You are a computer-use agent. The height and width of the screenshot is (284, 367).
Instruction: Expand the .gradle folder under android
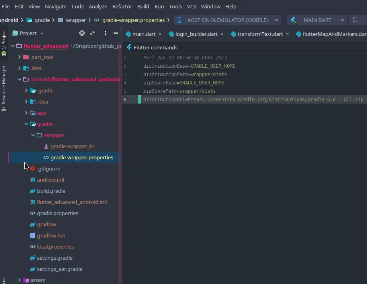[x=26, y=90]
